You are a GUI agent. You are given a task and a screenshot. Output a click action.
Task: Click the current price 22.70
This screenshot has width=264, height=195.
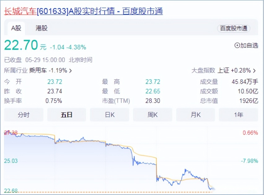tap(21, 45)
